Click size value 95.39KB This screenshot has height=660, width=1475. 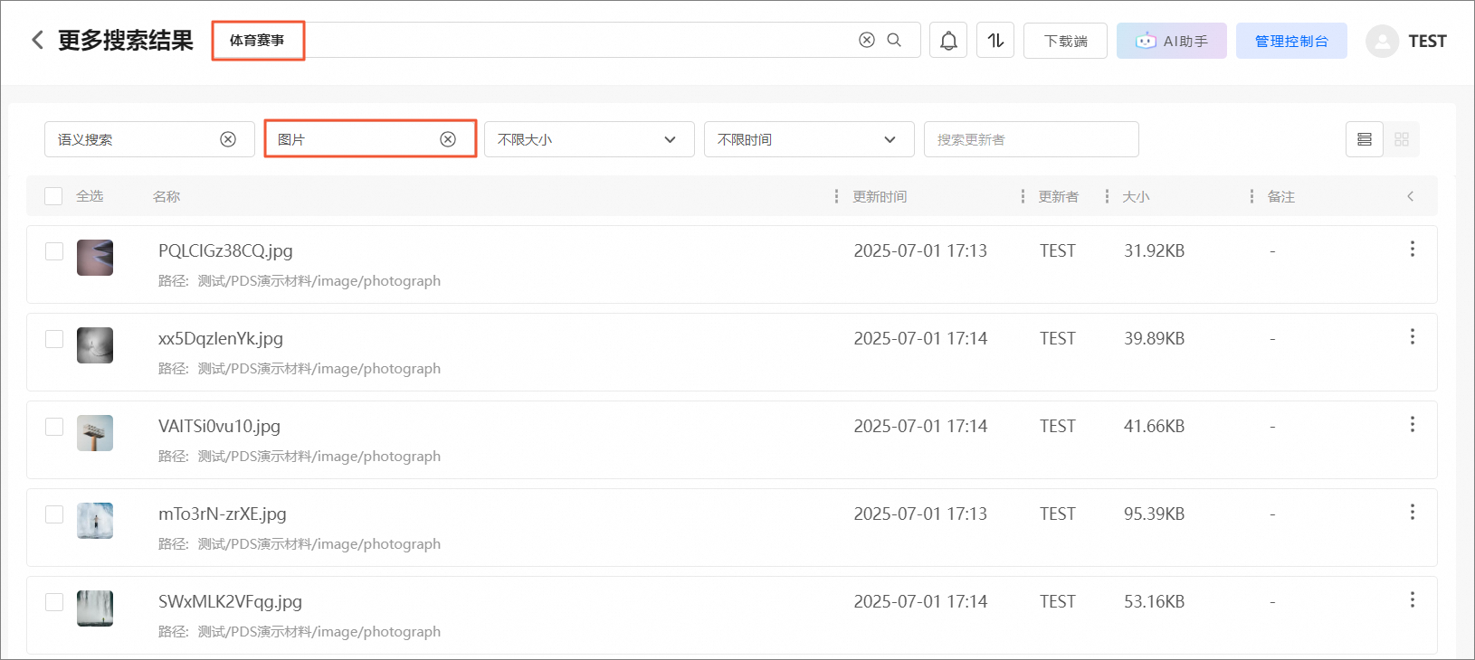pos(1154,514)
